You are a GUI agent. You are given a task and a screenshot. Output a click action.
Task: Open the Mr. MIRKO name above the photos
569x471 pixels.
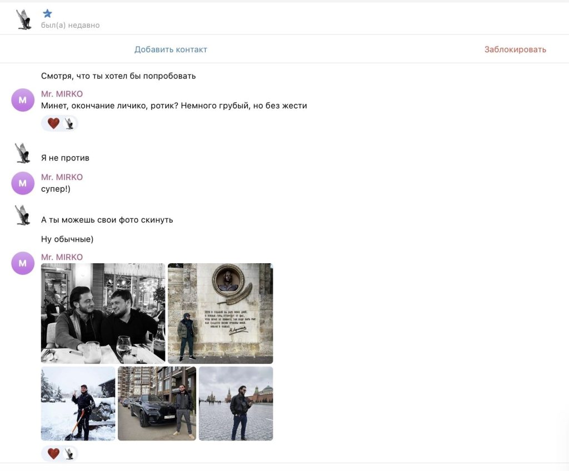[x=62, y=257]
